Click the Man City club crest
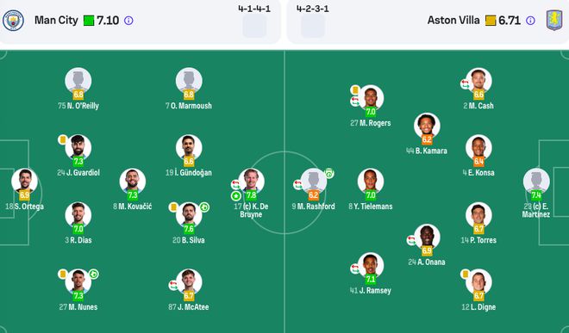This screenshot has height=333, width=569. tap(13, 21)
